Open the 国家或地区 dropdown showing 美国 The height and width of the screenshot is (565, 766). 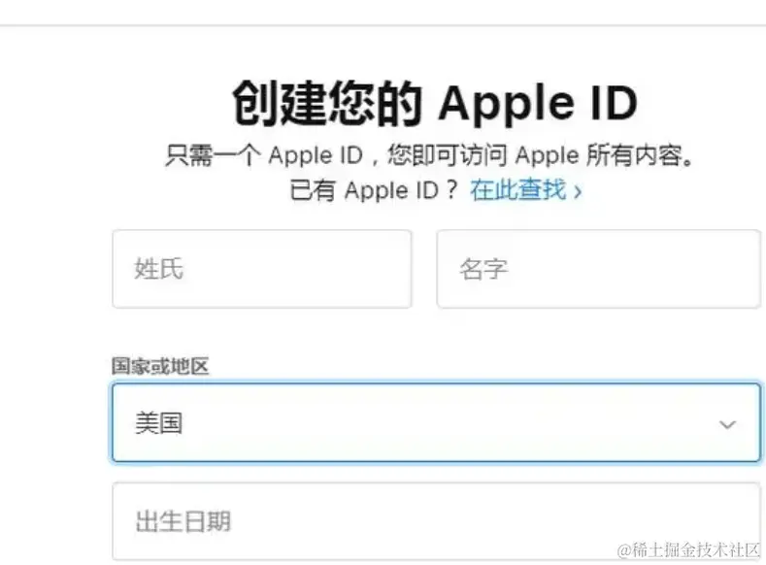pyautogui.click(x=436, y=423)
